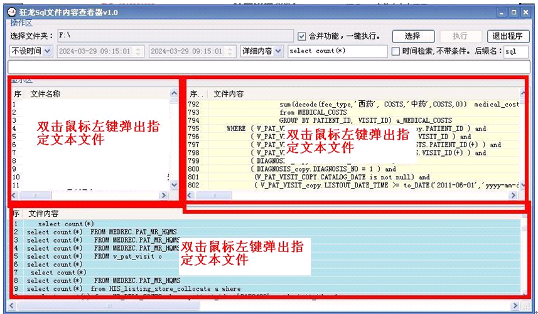The height and width of the screenshot is (314, 538).
Task: Enable 时间检索,不带条件 checkbox
Action: coord(395,51)
